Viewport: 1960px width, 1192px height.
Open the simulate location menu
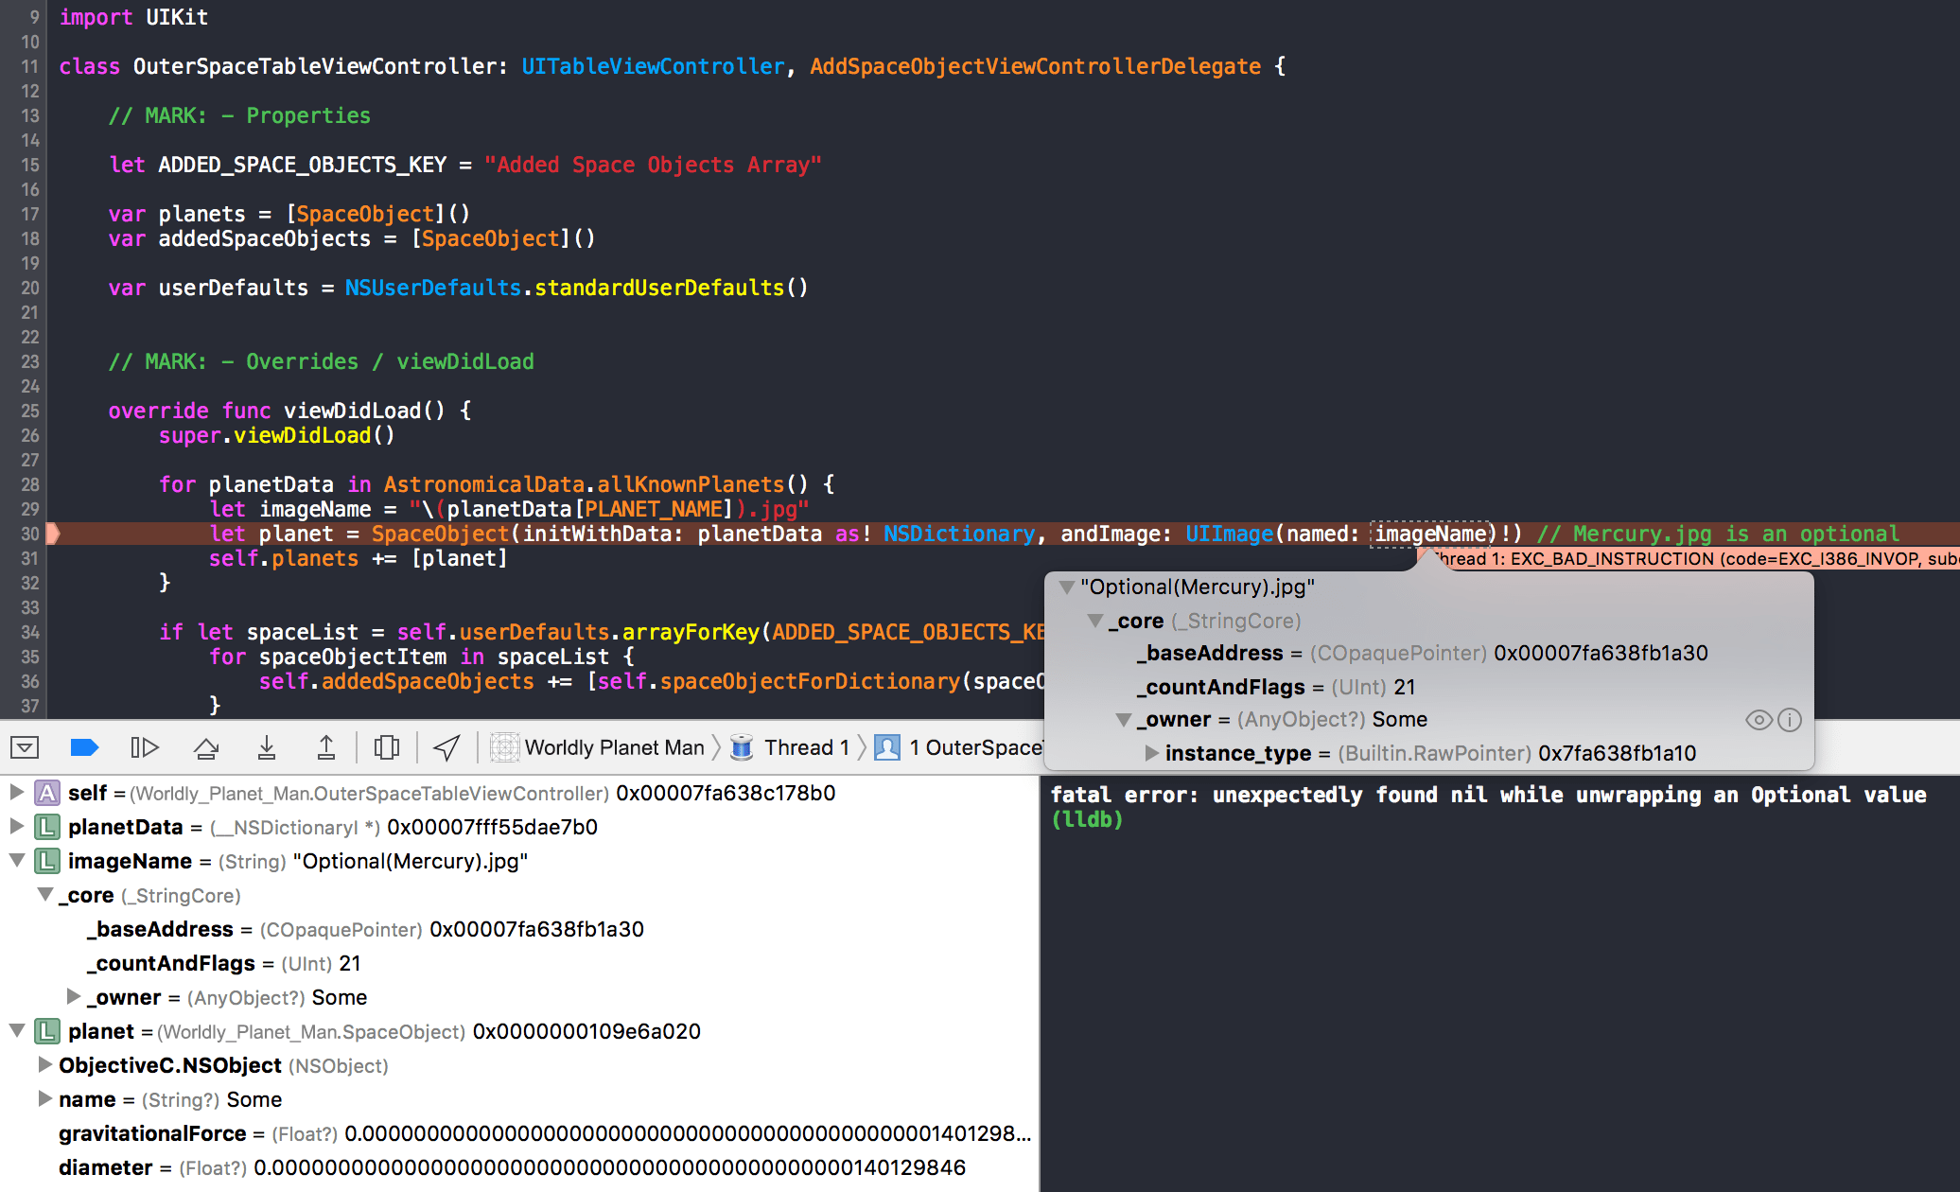(x=446, y=747)
